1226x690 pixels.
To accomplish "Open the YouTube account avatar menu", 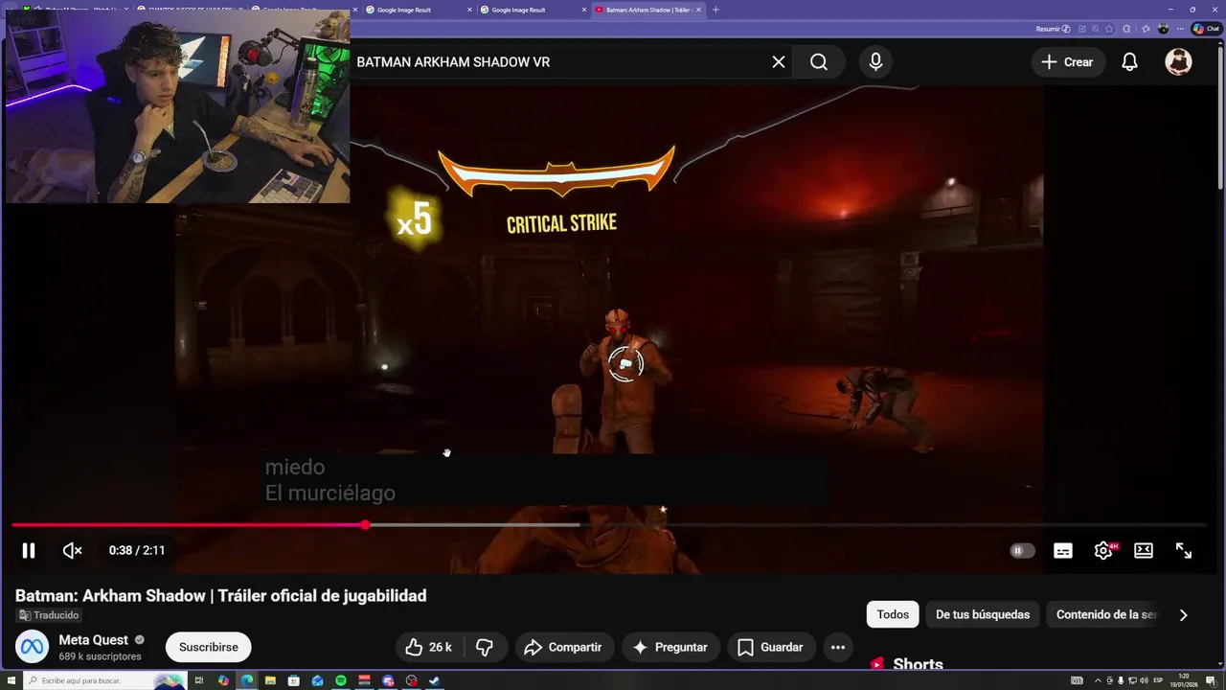I will 1178,61.
